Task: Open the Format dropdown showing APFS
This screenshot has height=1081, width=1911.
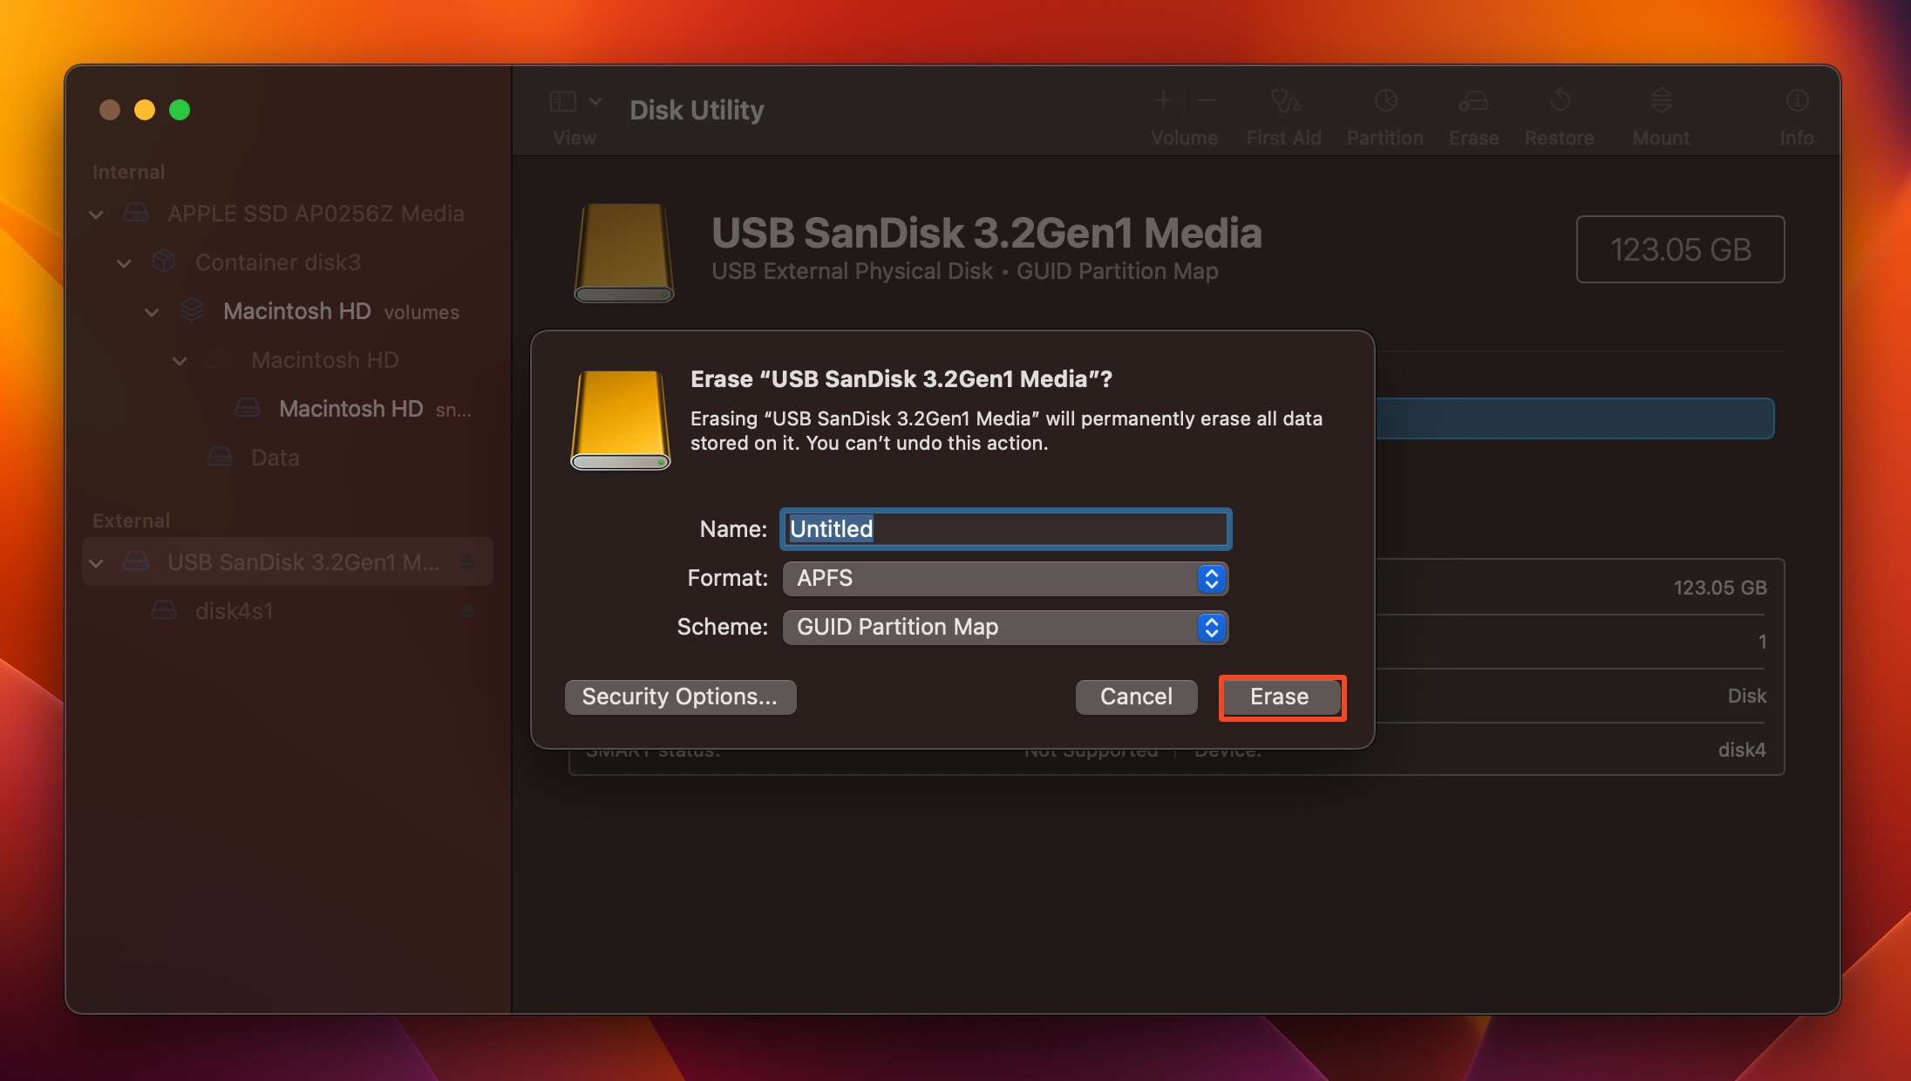Action: pos(1005,579)
